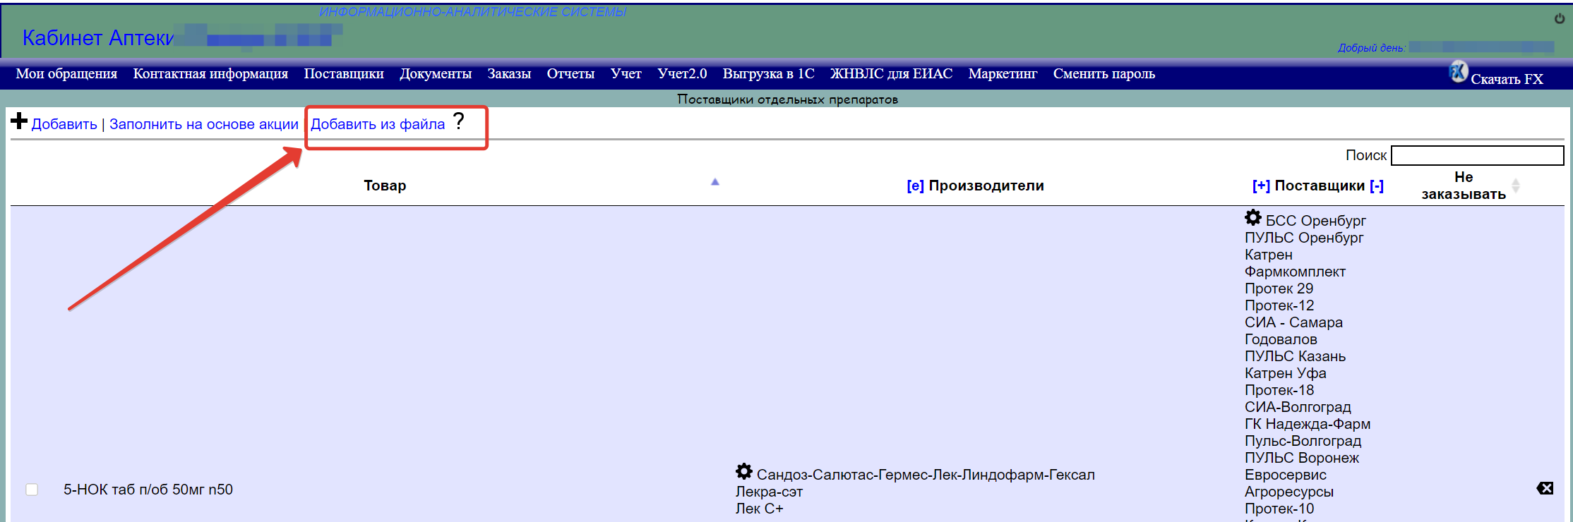Click the Поиск search field
This screenshot has width=1573, height=522.
click(1477, 155)
